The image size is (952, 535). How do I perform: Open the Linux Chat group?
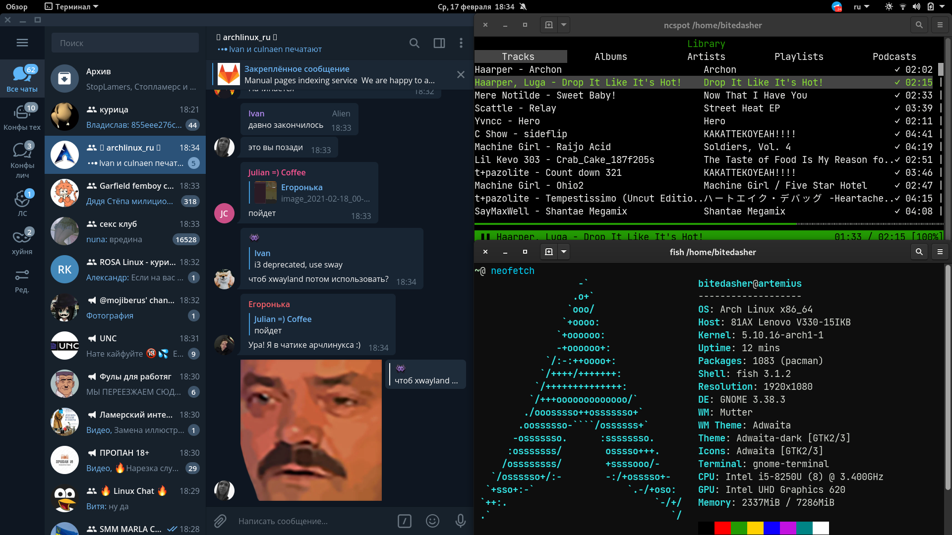[125, 498]
